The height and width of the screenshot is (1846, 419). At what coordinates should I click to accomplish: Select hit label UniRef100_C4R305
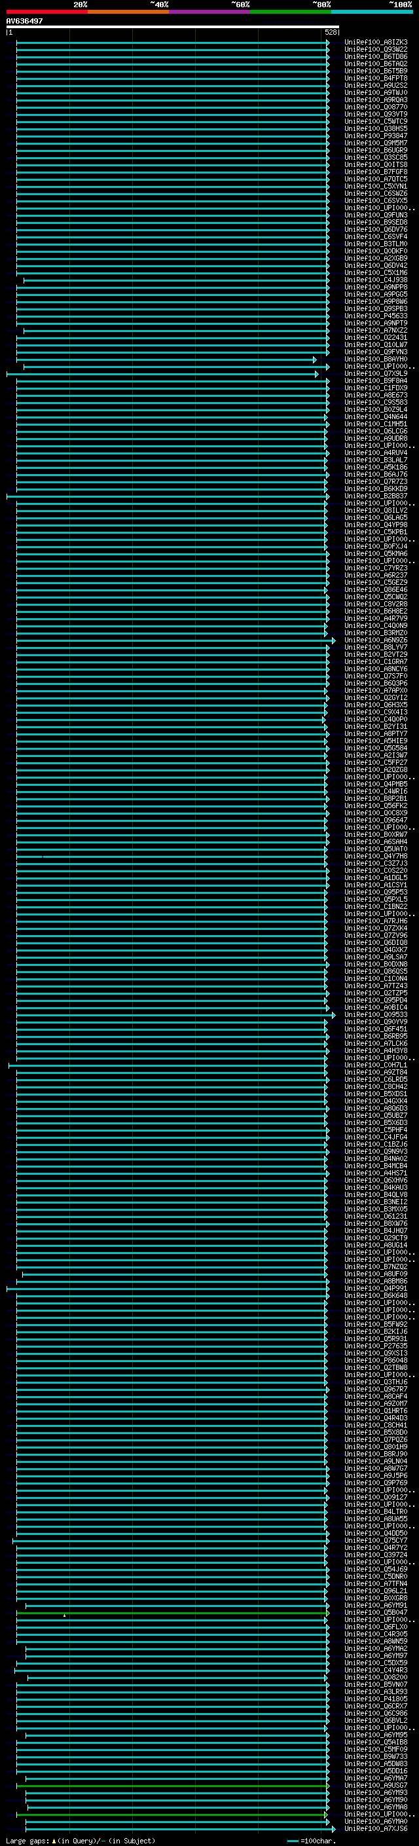376,1634
